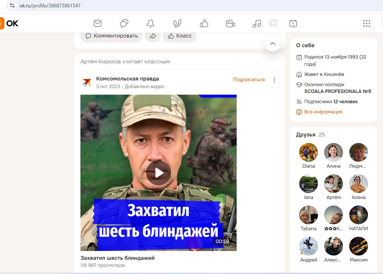Click the OK logo to go home
383x274 pixels.
point(9,23)
